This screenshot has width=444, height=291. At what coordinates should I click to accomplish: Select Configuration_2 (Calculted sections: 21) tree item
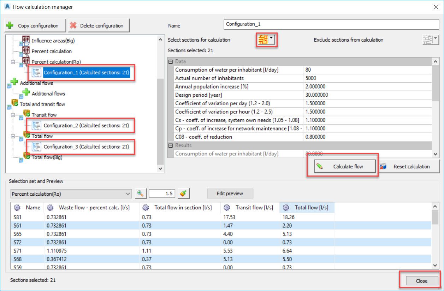(x=86, y=125)
